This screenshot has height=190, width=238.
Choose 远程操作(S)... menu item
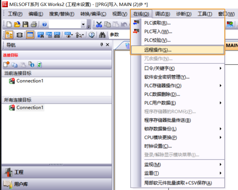pos(178,50)
